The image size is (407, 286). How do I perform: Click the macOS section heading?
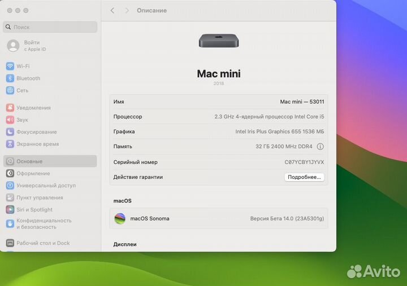click(122, 201)
